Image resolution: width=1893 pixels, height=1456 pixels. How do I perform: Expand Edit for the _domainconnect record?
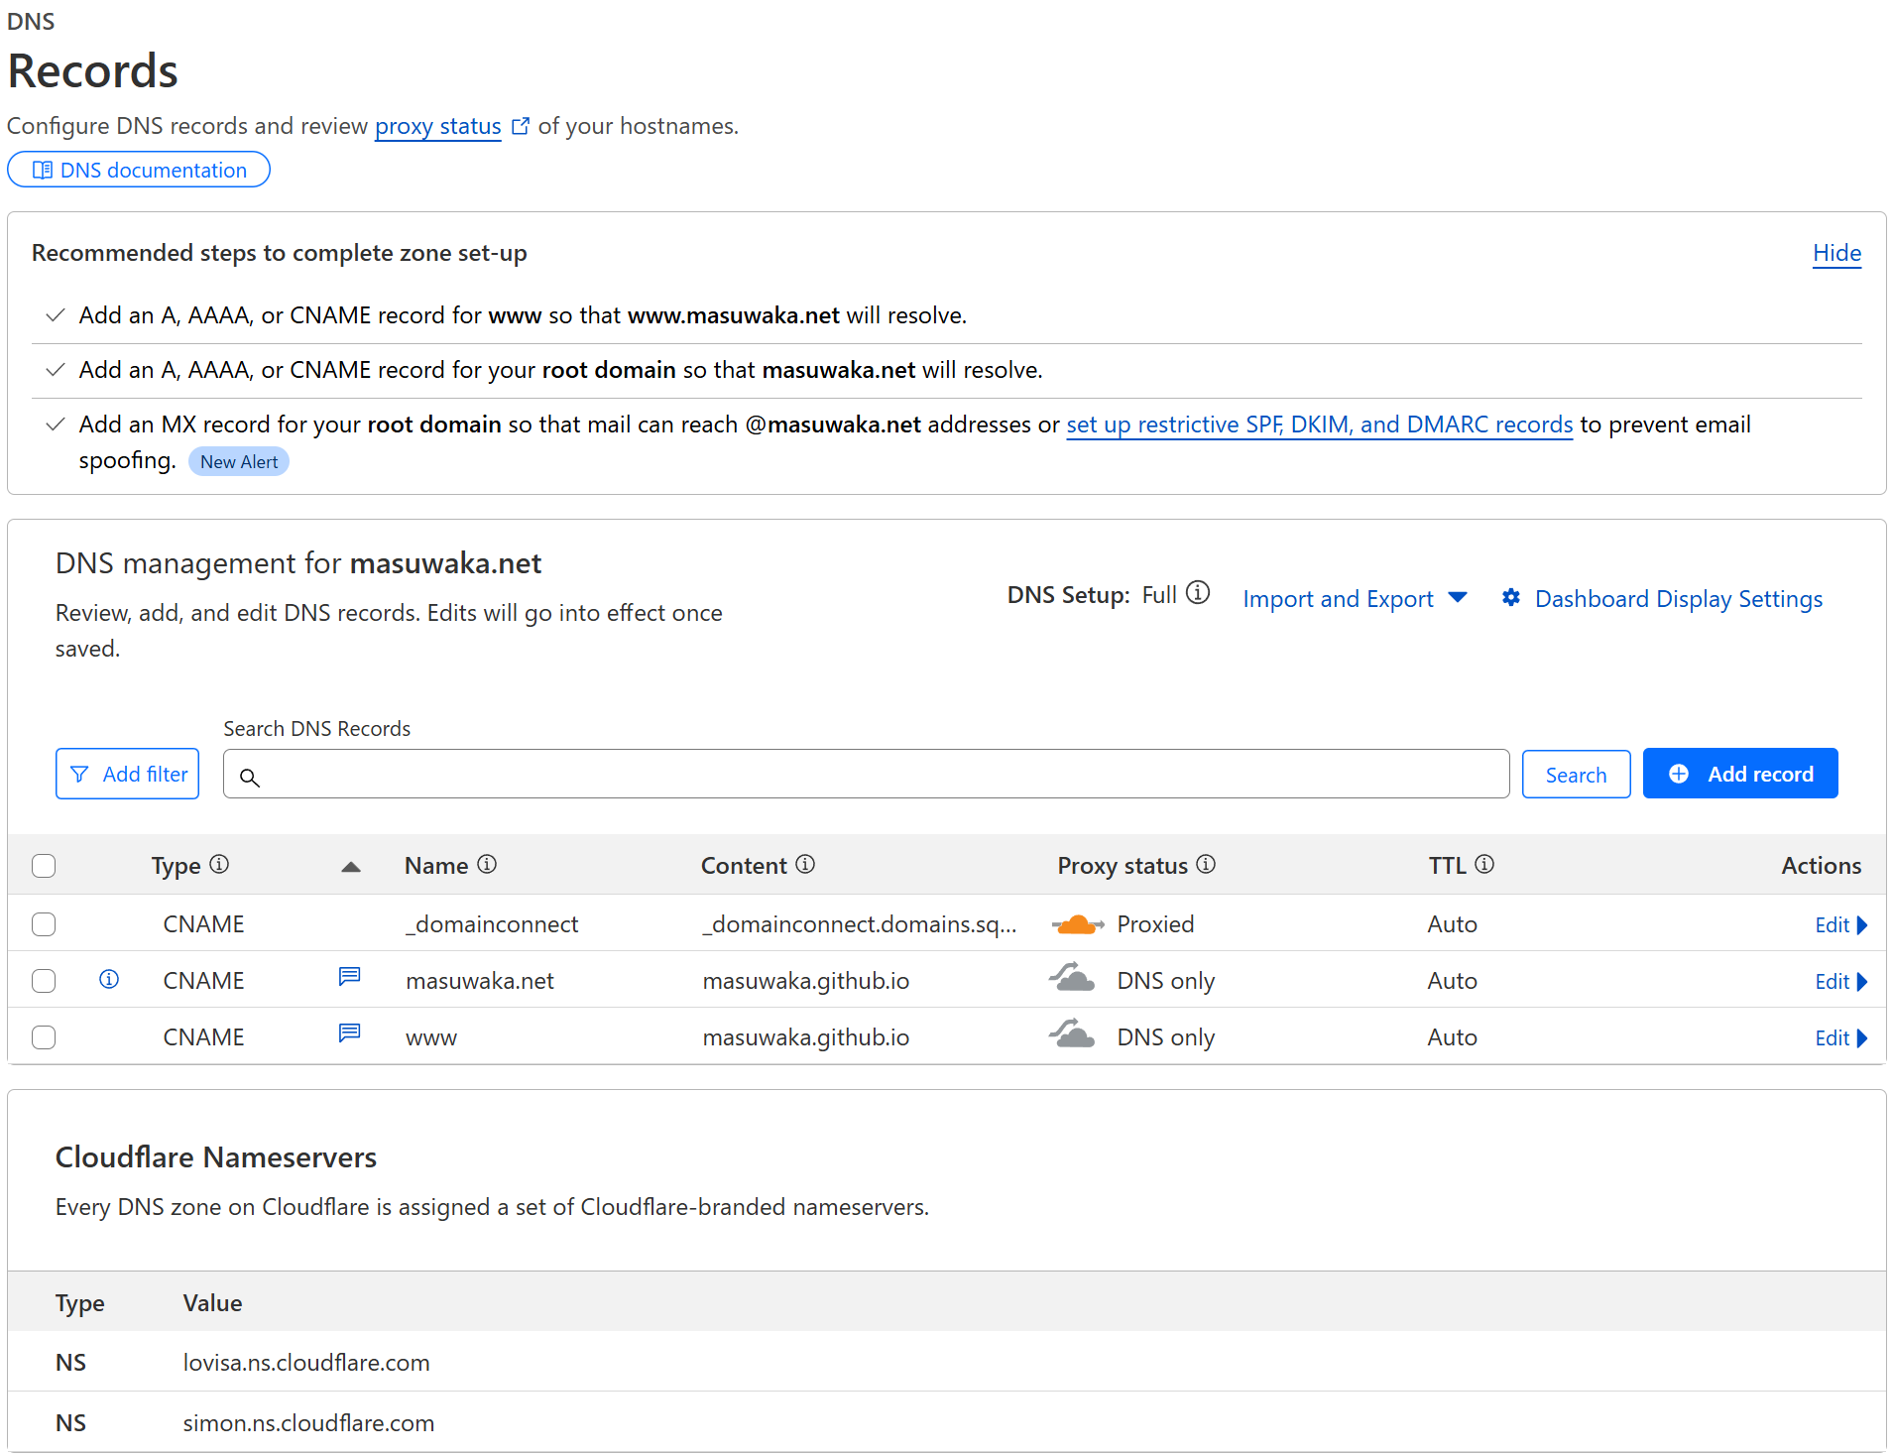(x=1840, y=925)
